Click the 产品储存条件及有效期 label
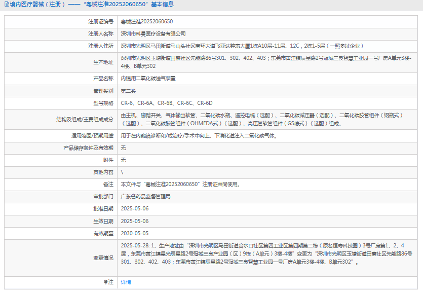Screen dimensions: 423x292 pyautogui.click(x=89, y=148)
